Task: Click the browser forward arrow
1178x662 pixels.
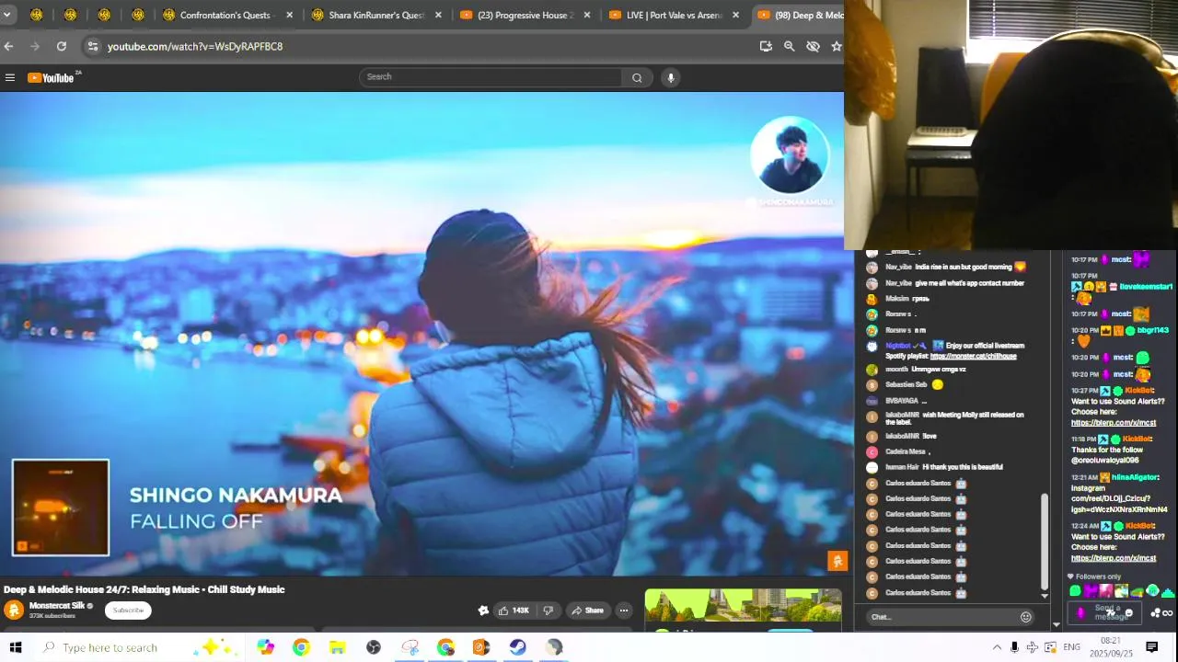Action: pyautogui.click(x=35, y=46)
